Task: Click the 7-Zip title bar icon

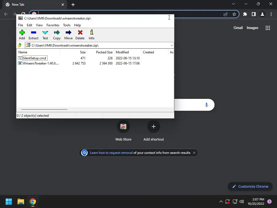Action: (21, 18)
